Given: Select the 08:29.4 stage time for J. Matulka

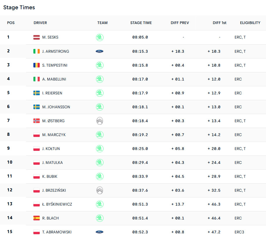Looking at the screenshot, I should [140, 162].
